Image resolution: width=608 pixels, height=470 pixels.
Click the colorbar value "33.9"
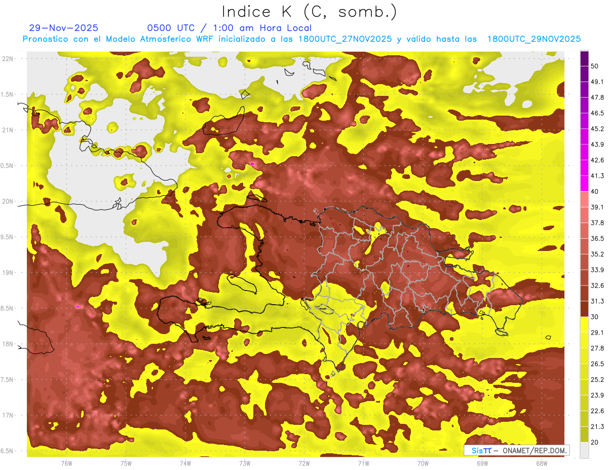pos(597,270)
